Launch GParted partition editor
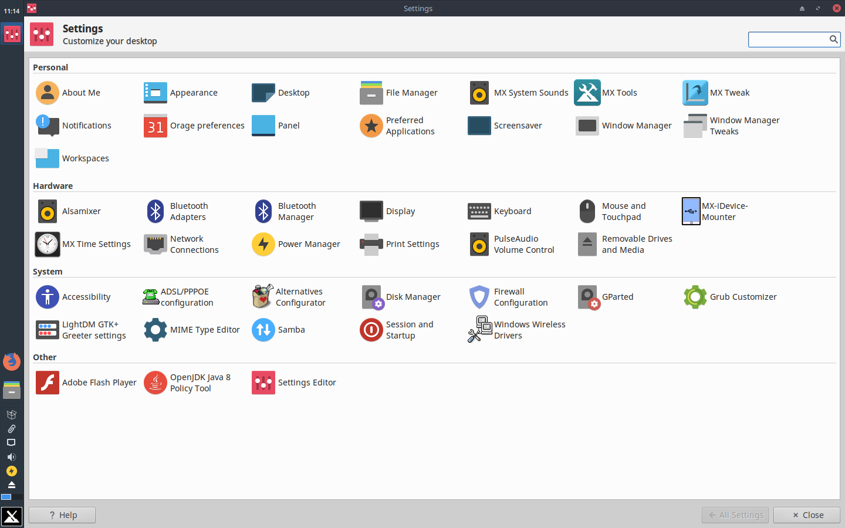The width and height of the screenshot is (845, 528). 587,297
